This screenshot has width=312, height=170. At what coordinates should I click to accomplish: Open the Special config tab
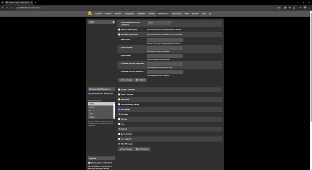tap(195, 14)
